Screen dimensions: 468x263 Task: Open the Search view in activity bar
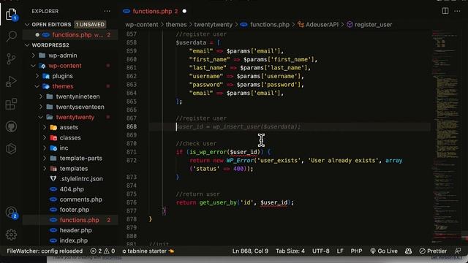click(11, 37)
